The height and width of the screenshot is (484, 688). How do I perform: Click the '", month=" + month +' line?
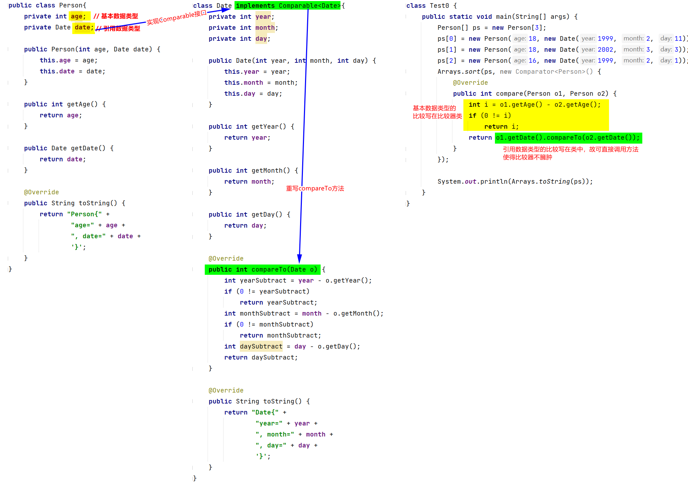[294, 434]
